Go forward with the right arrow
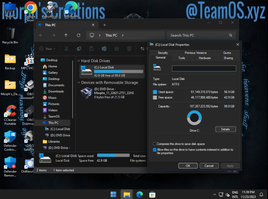The width and height of the screenshot is (268, 199). [54, 35]
